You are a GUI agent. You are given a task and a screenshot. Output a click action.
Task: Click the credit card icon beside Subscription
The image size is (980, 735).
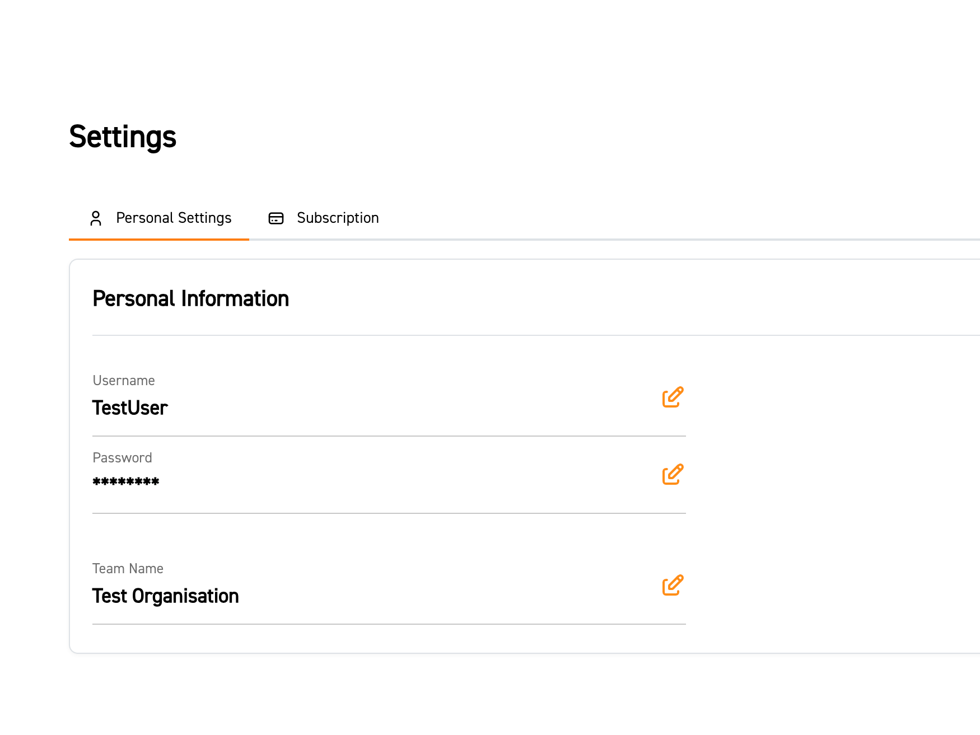click(x=276, y=218)
